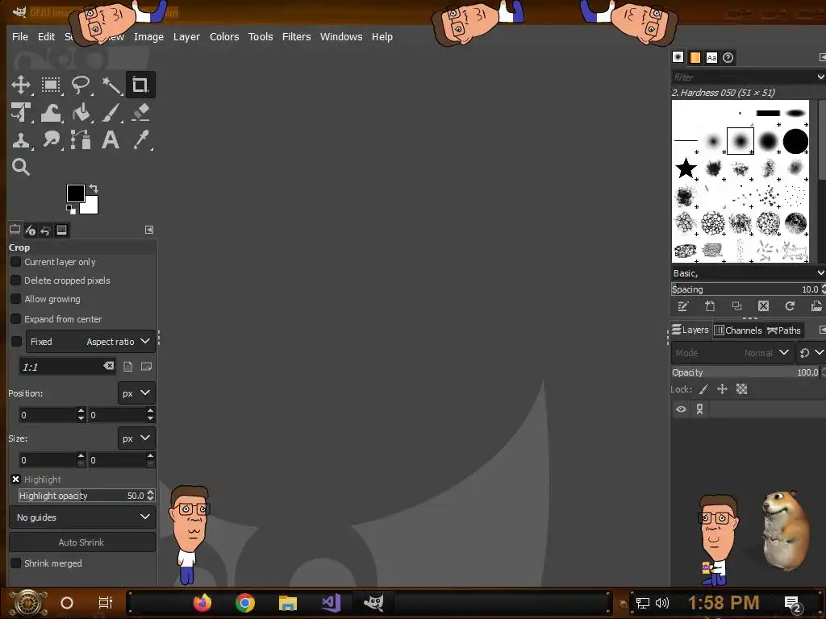The height and width of the screenshot is (619, 826).
Task: Enable Shrink merged checkbox
Action: click(x=16, y=563)
